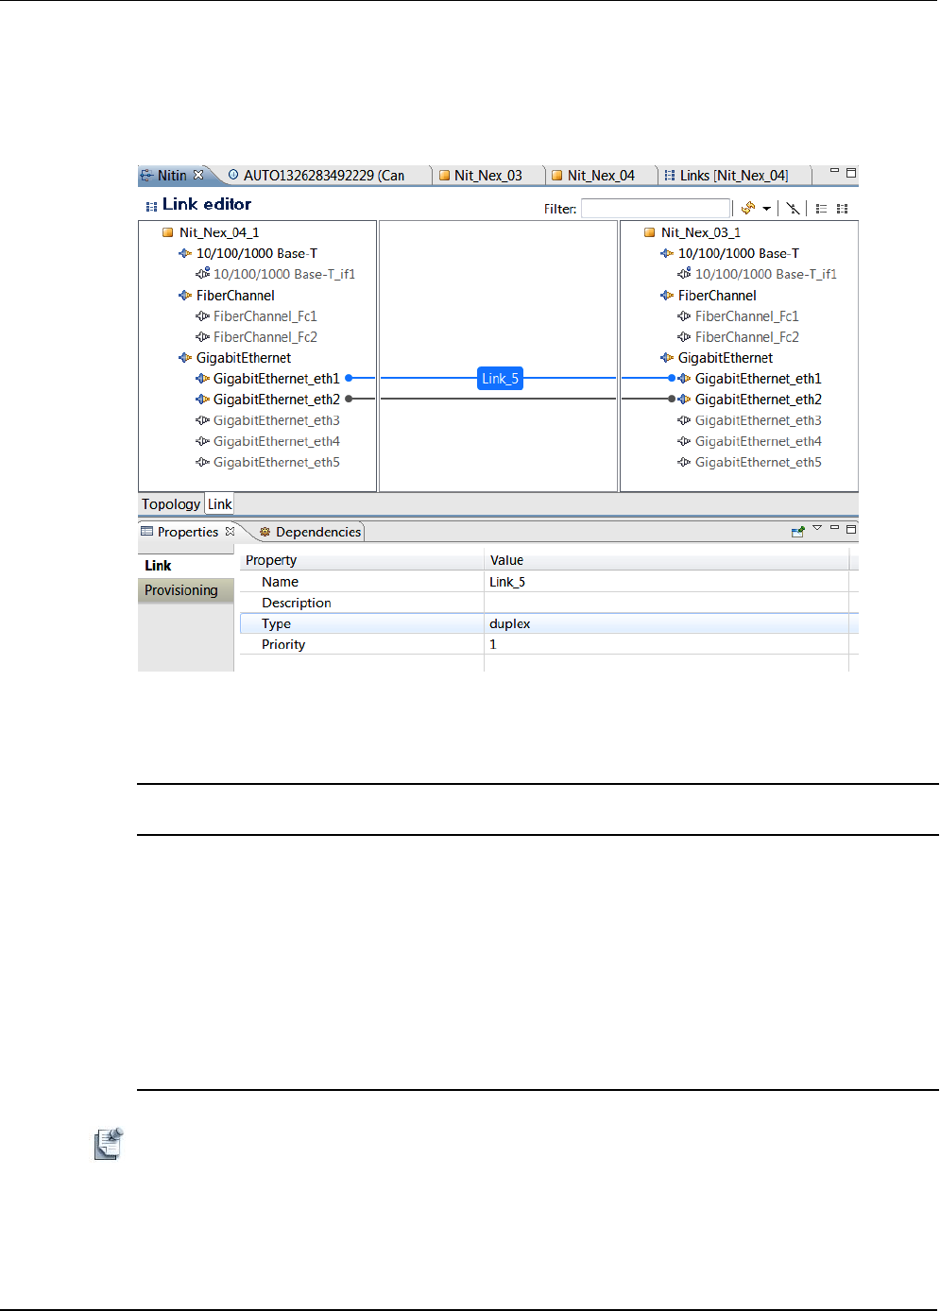Open the Properties panel view menu triangle

point(817,528)
